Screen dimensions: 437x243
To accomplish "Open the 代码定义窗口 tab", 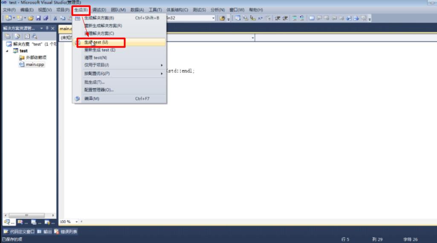I will (19, 232).
